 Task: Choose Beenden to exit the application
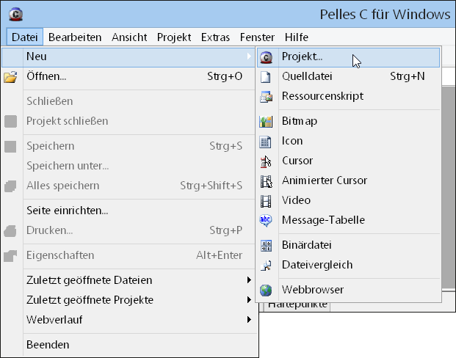point(48,344)
